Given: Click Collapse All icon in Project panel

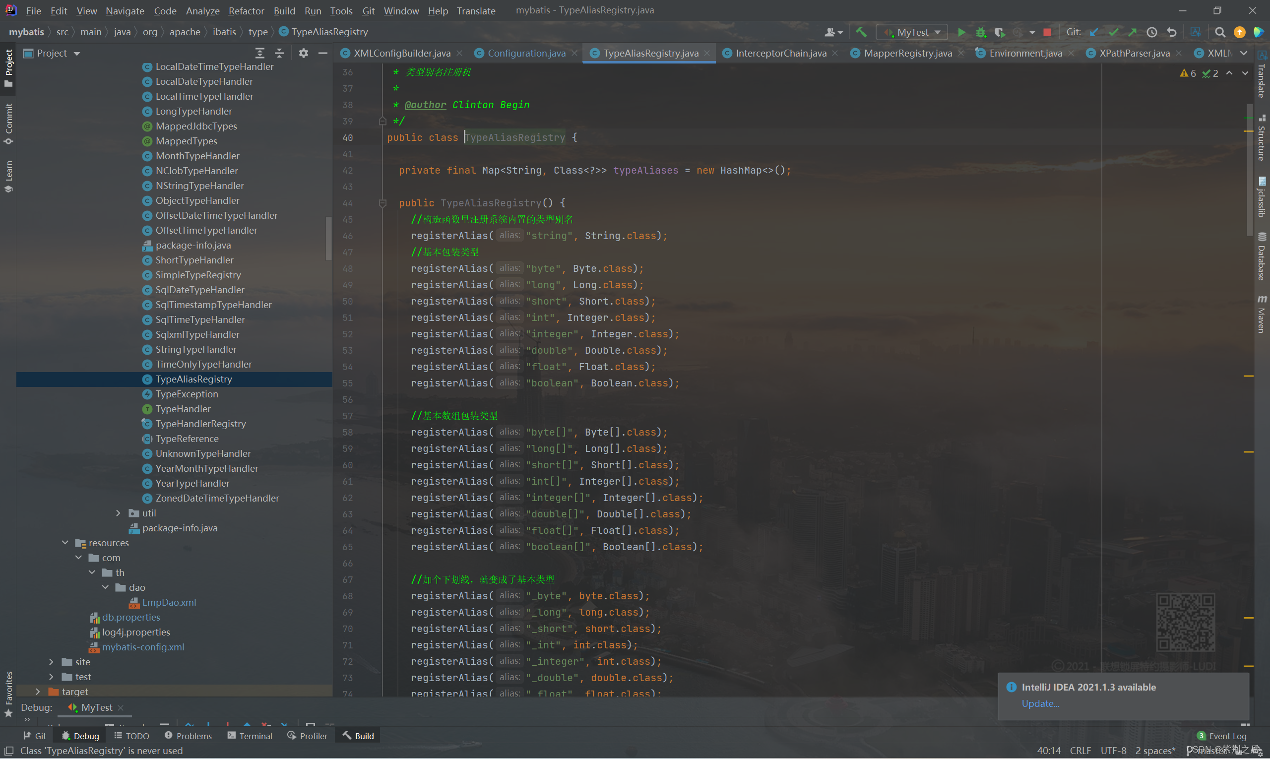Looking at the screenshot, I should click(x=279, y=53).
